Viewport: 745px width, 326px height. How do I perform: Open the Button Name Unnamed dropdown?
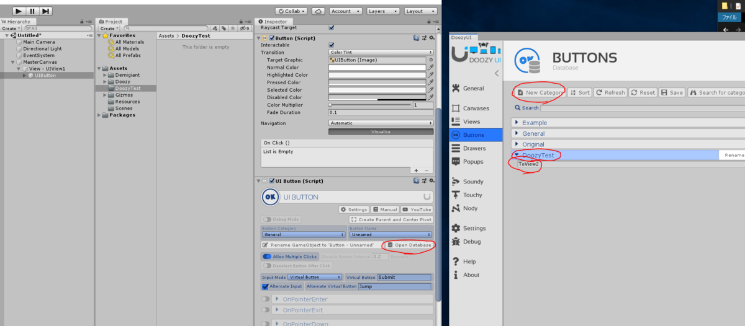[391, 235]
